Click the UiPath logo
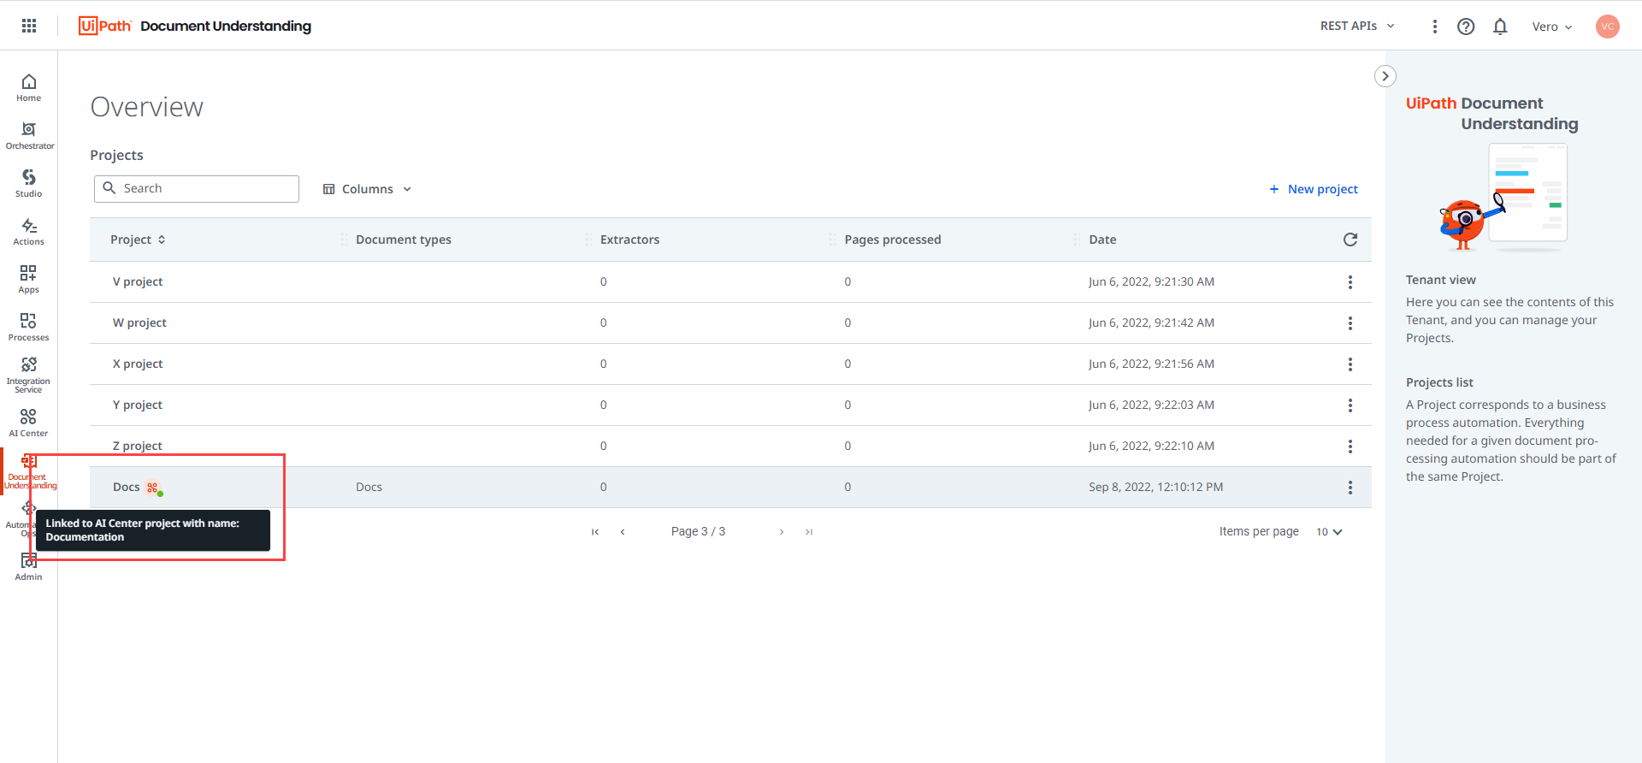The height and width of the screenshot is (763, 1642). 105,26
